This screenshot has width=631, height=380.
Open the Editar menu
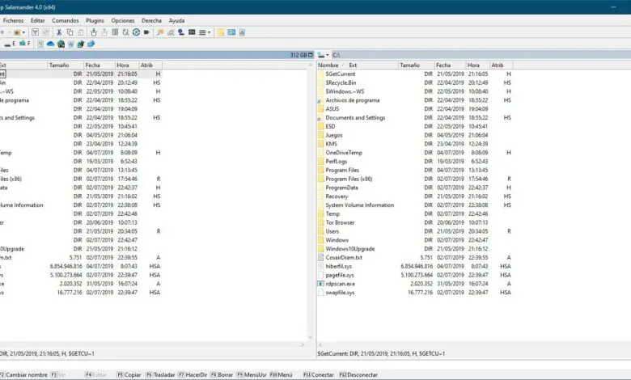[x=37, y=20]
